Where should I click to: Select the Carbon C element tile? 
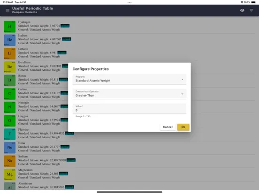tap(9, 94)
